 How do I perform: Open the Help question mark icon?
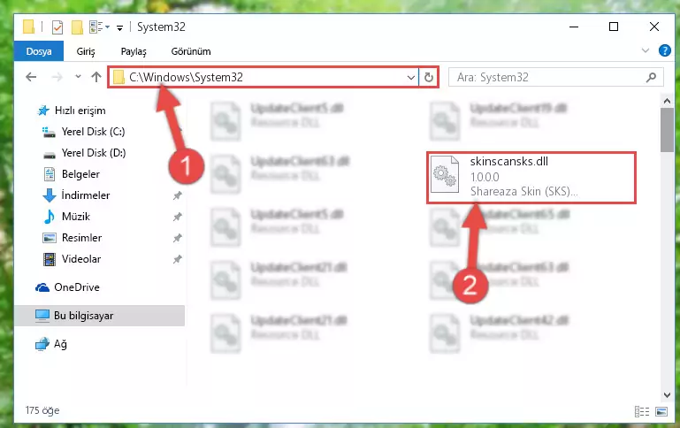point(664,50)
